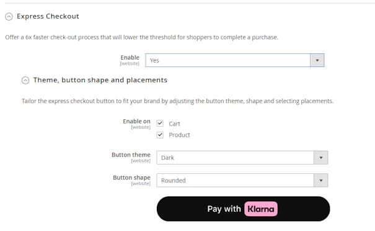Click the Enable dropdown arrow button
375x231 pixels.
click(317, 60)
